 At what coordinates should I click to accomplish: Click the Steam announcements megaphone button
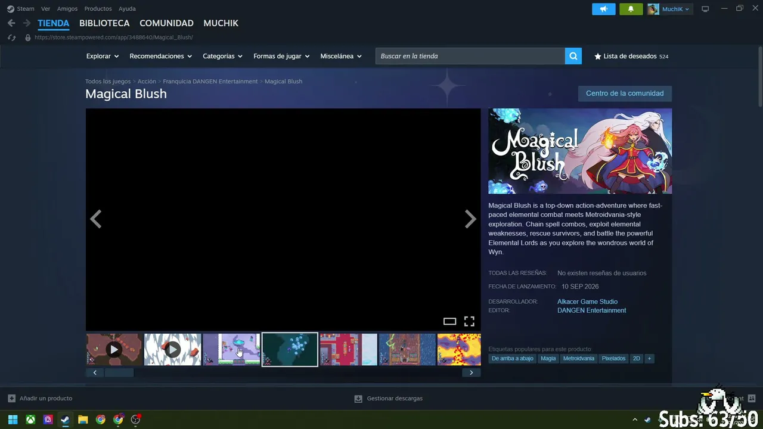603,9
